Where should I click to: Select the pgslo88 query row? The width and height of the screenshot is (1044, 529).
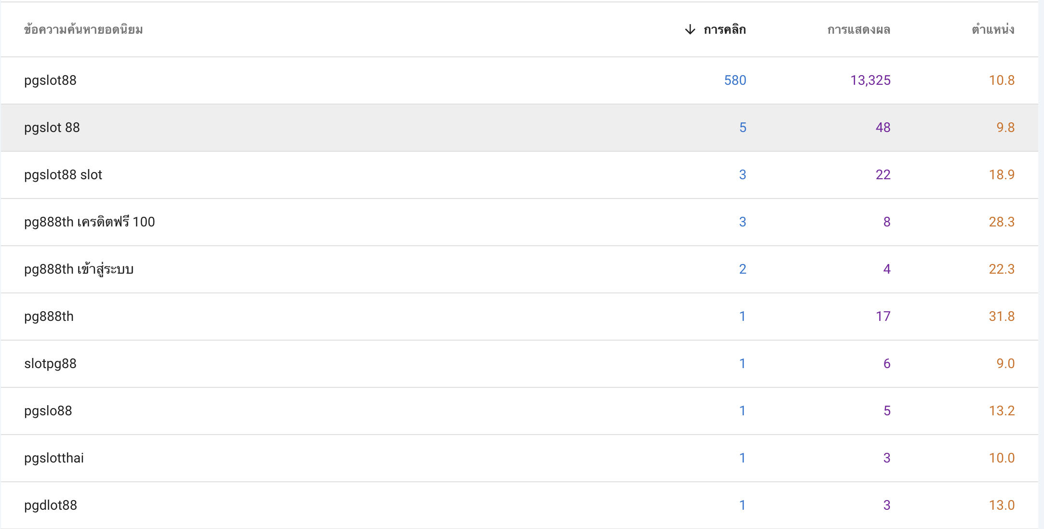(x=520, y=411)
